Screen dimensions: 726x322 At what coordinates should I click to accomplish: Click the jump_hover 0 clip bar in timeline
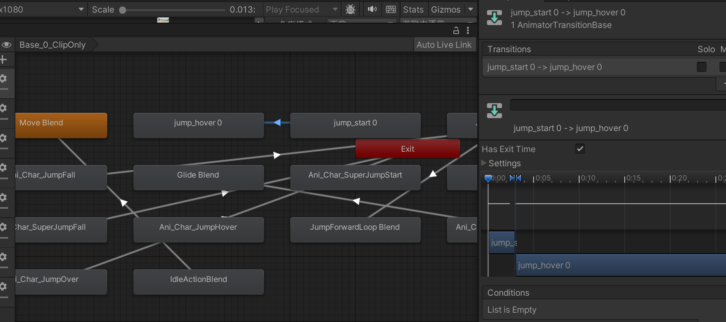click(621, 265)
